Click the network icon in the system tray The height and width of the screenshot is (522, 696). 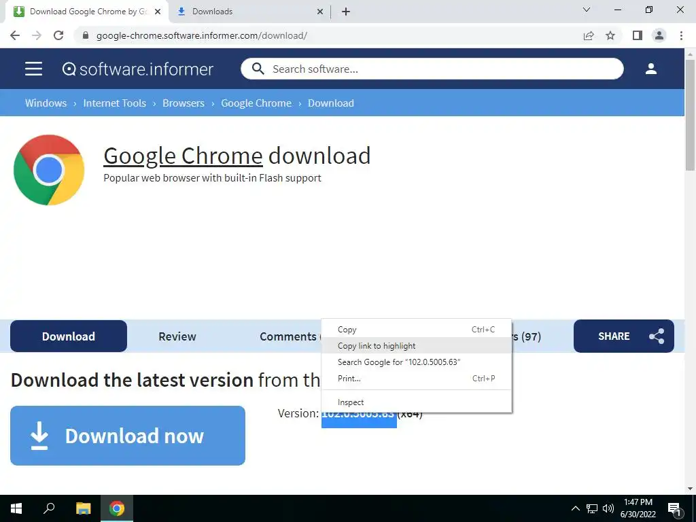tap(592, 508)
